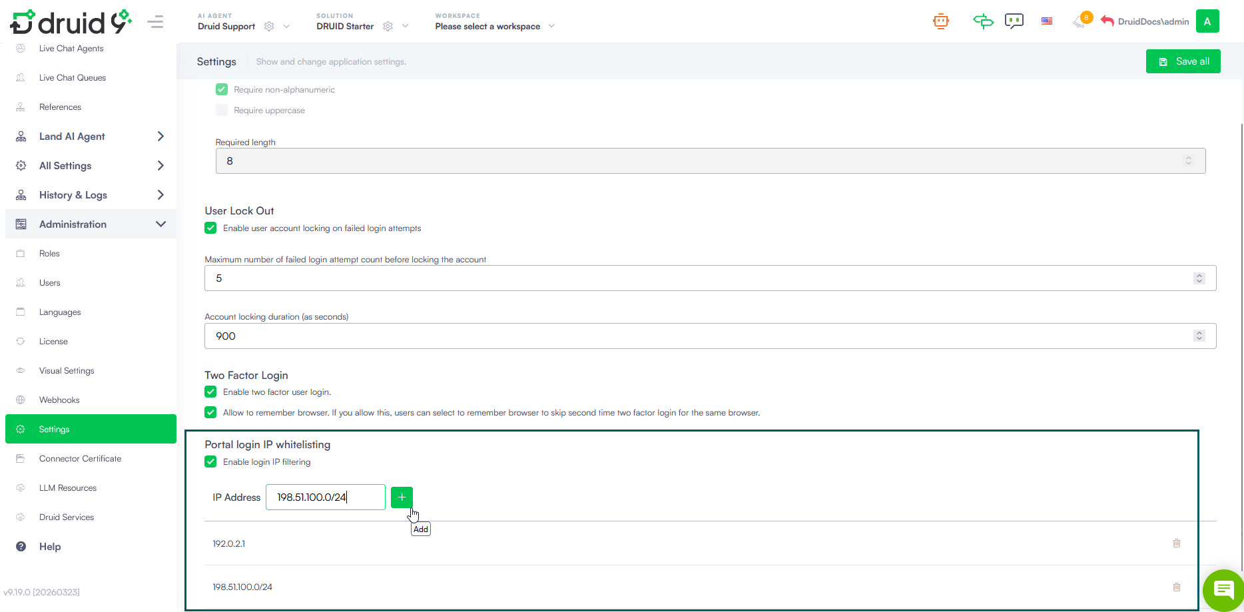Go to Webhooks in sidebar
The image size is (1244, 612).
pos(59,400)
